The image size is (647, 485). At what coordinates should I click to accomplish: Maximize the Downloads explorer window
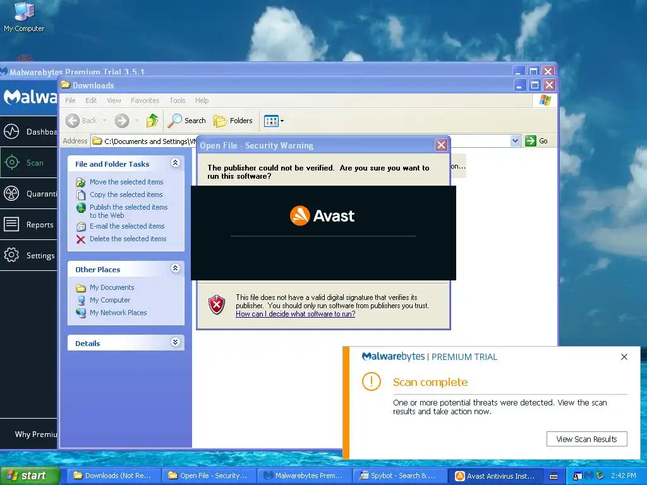coord(535,85)
